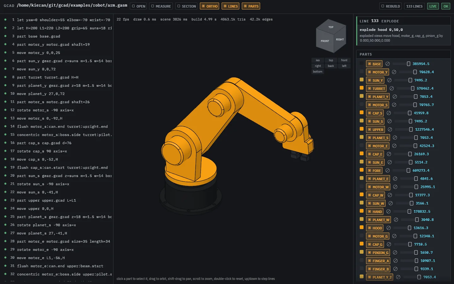Select the back view preset button

coord(331,66)
